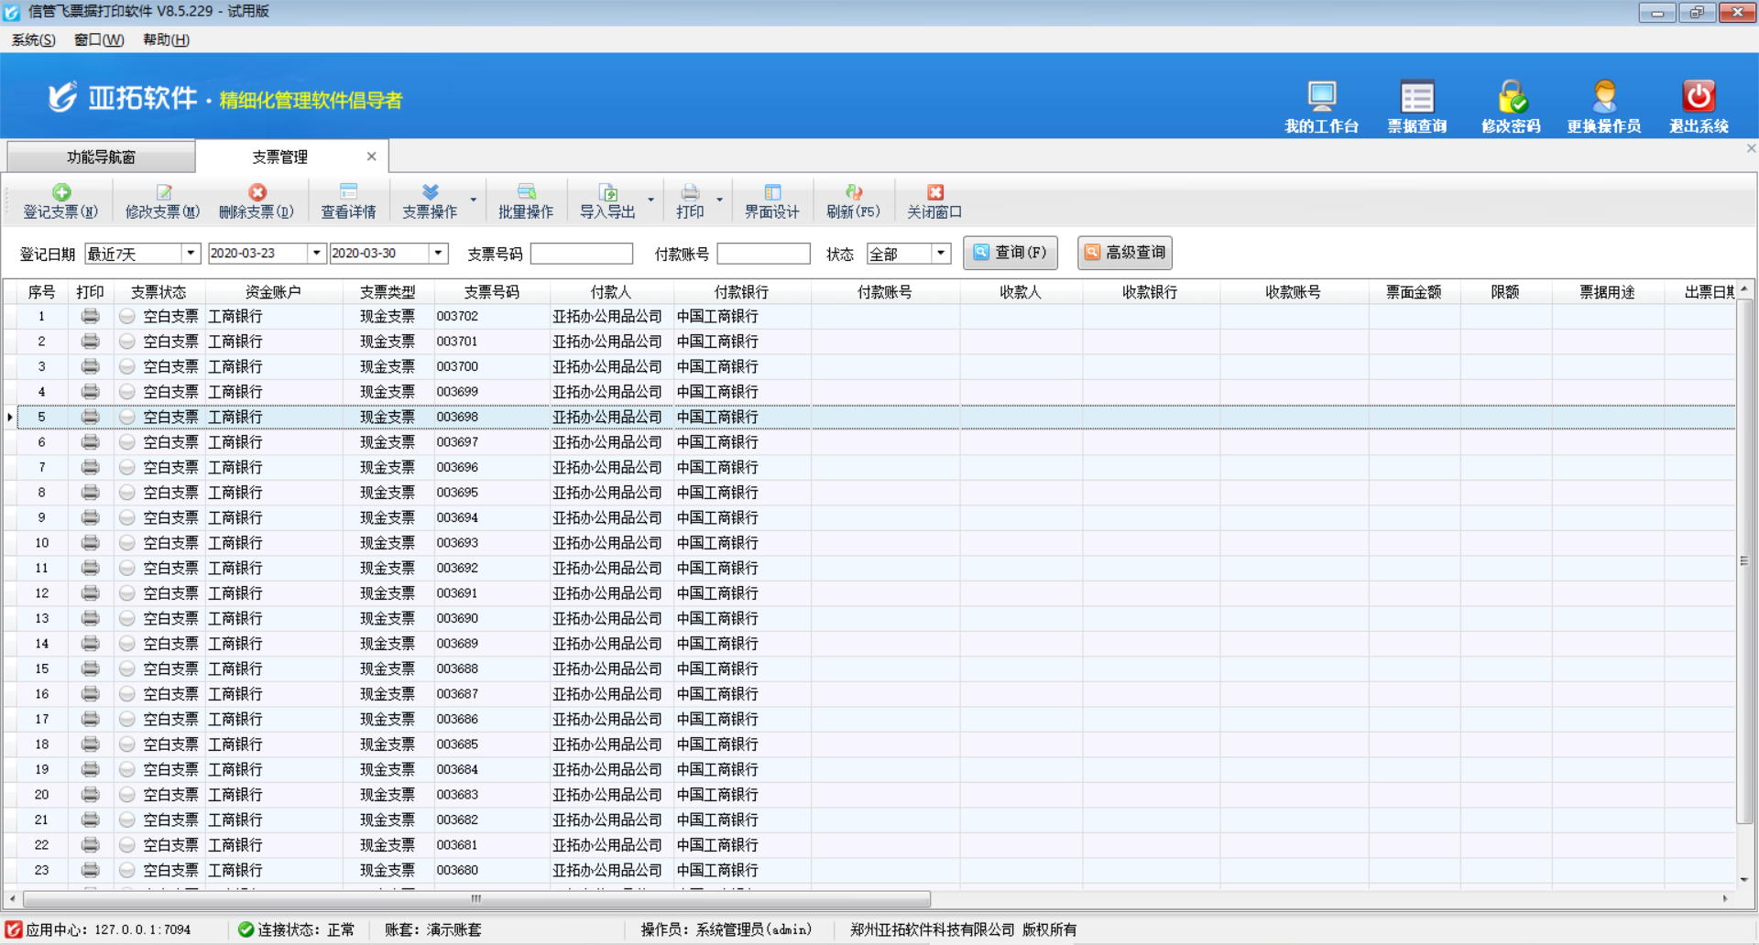Click 高级查询 button
Viewport: 1759px width, 945px height.
(x=1125, y=253)
